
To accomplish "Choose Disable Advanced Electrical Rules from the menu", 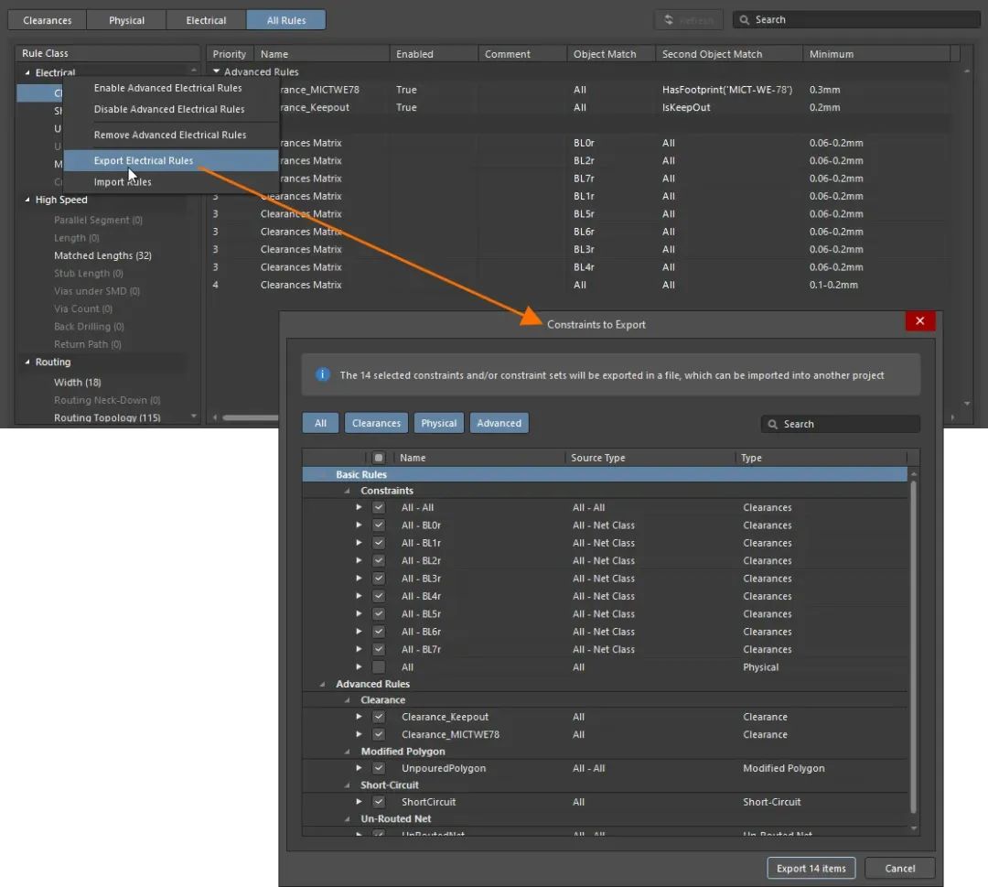I will (x=169, y=109).
